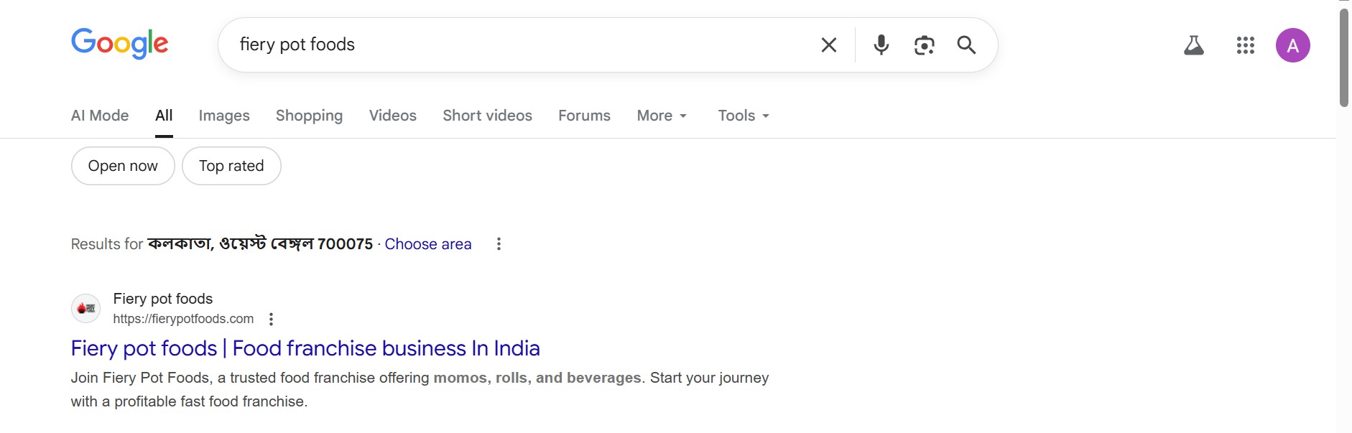Open search by image camera

924,45
